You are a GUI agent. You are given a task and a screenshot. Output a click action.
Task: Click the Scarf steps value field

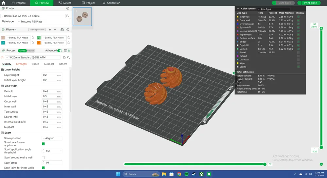52,163
